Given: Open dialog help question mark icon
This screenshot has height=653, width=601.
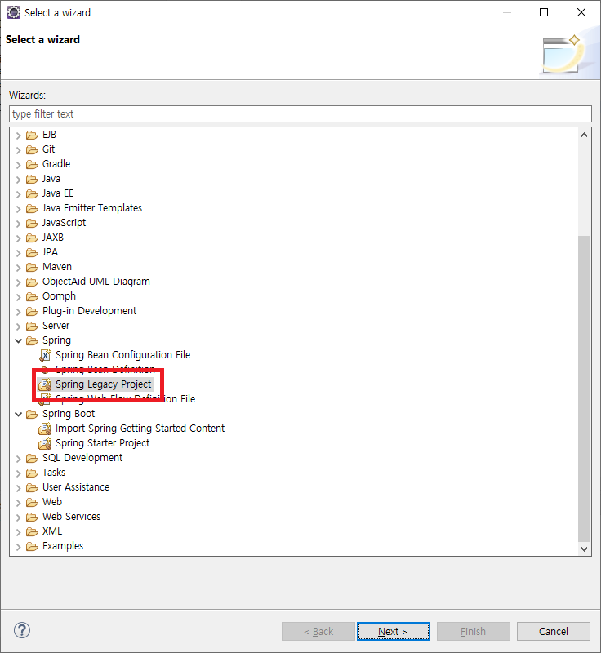Looking at the screenshot, I should click(x=22, y=630).
